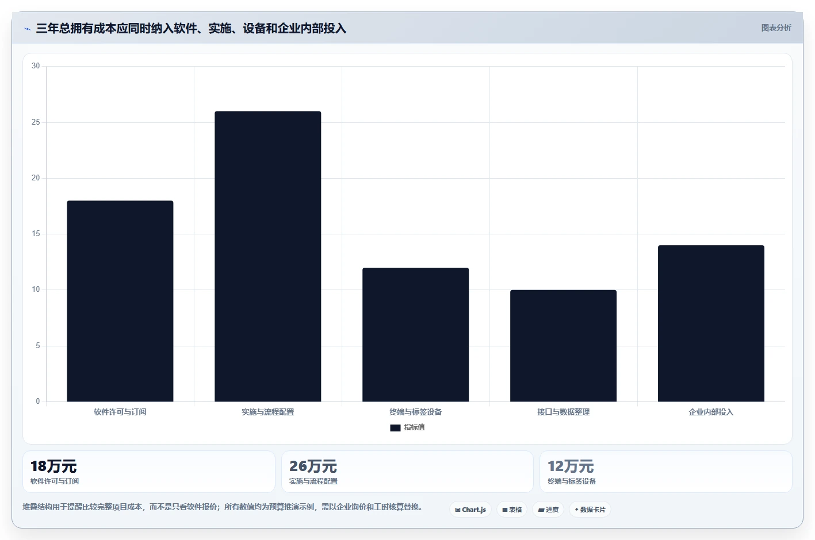Select the 表格 chip
Screen dimensions: 815x540
click(x=512, y=510)
